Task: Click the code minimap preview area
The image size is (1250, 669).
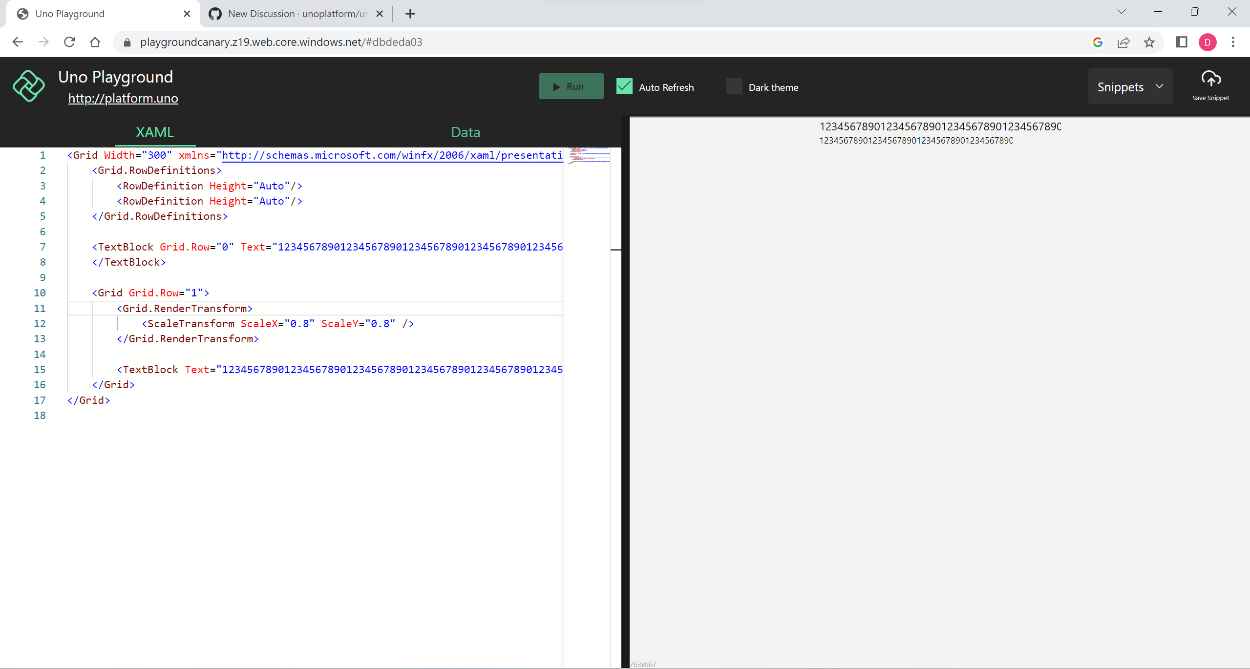Action: (x=588, y=156)
